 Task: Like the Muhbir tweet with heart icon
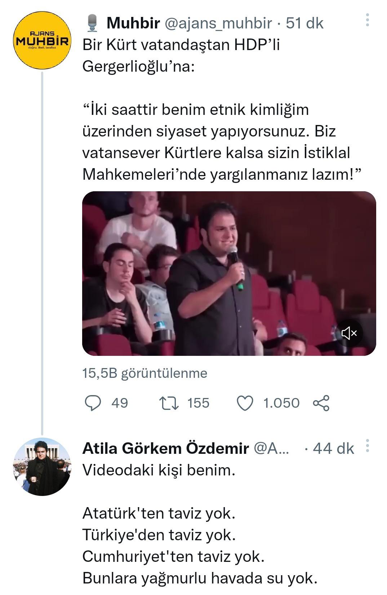(245, 403)
